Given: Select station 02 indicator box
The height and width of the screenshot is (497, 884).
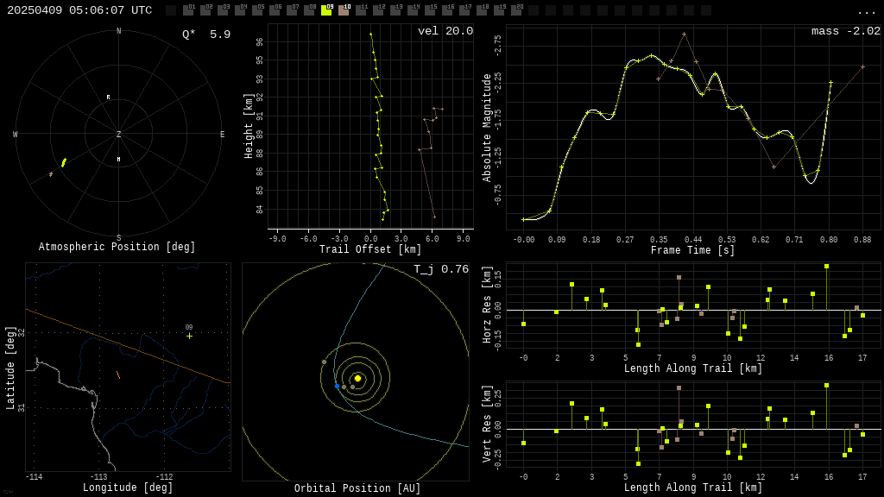Looking at the screenshot, I should tap(206, 10).
